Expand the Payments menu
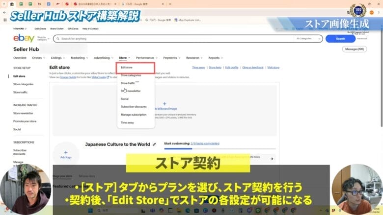 172,58
